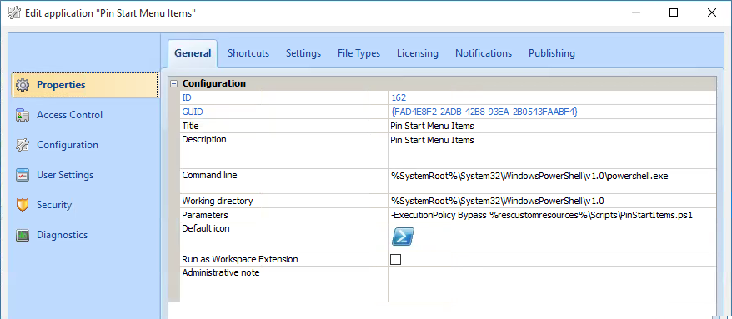Select Configuration label in the left pane
This screenshot has width=732, height=319.
(68, 145)
